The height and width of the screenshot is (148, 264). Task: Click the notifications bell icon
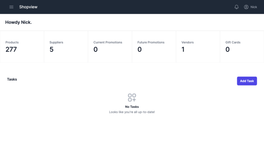(x=236, y=7)
